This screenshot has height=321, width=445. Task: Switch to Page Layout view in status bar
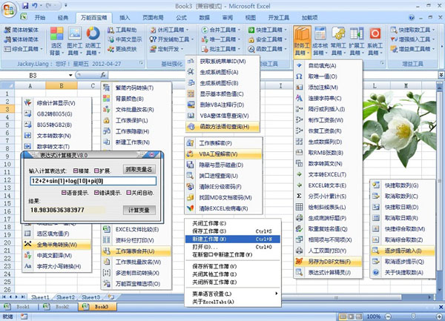351,317
